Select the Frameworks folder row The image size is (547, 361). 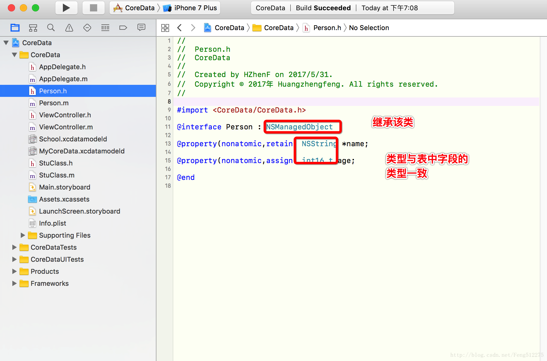[78, 283]
